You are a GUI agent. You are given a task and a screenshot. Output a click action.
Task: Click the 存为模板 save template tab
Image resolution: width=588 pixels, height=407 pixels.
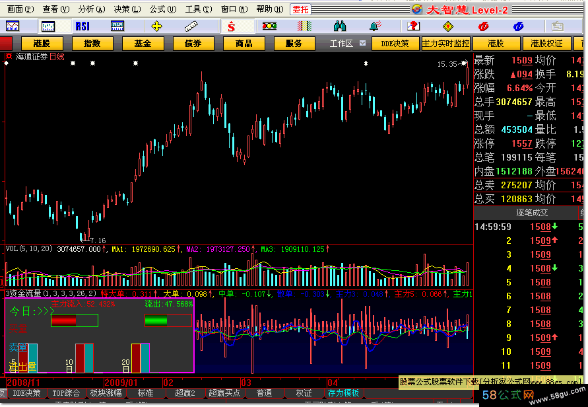(x=344, y=393)
